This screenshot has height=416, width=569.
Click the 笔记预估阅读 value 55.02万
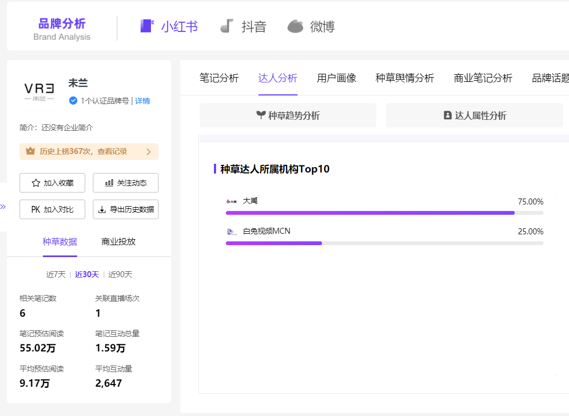click(38, 348)
